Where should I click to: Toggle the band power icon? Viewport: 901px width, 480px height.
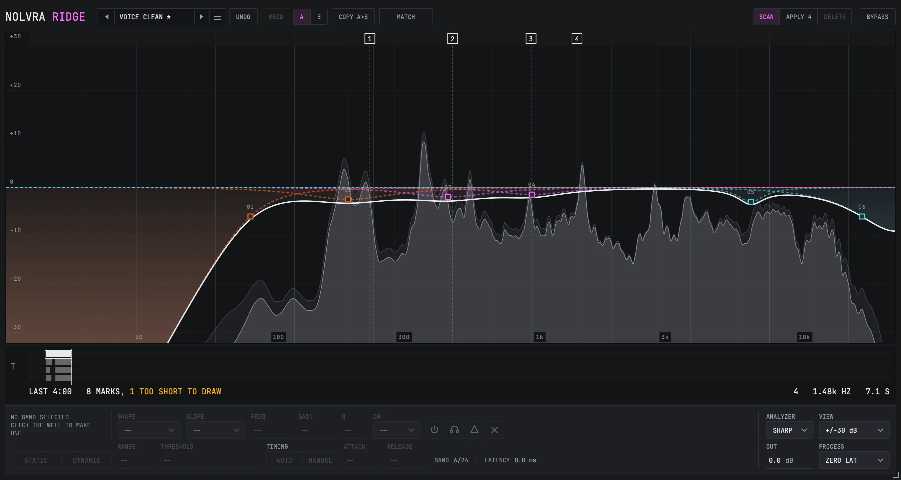pos(434,430)
